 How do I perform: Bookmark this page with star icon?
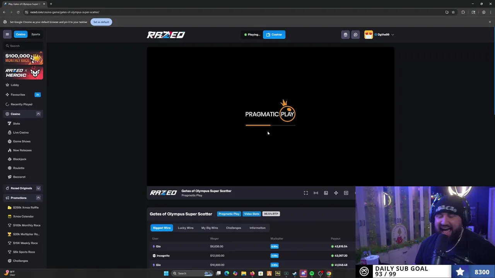[453, 12]
